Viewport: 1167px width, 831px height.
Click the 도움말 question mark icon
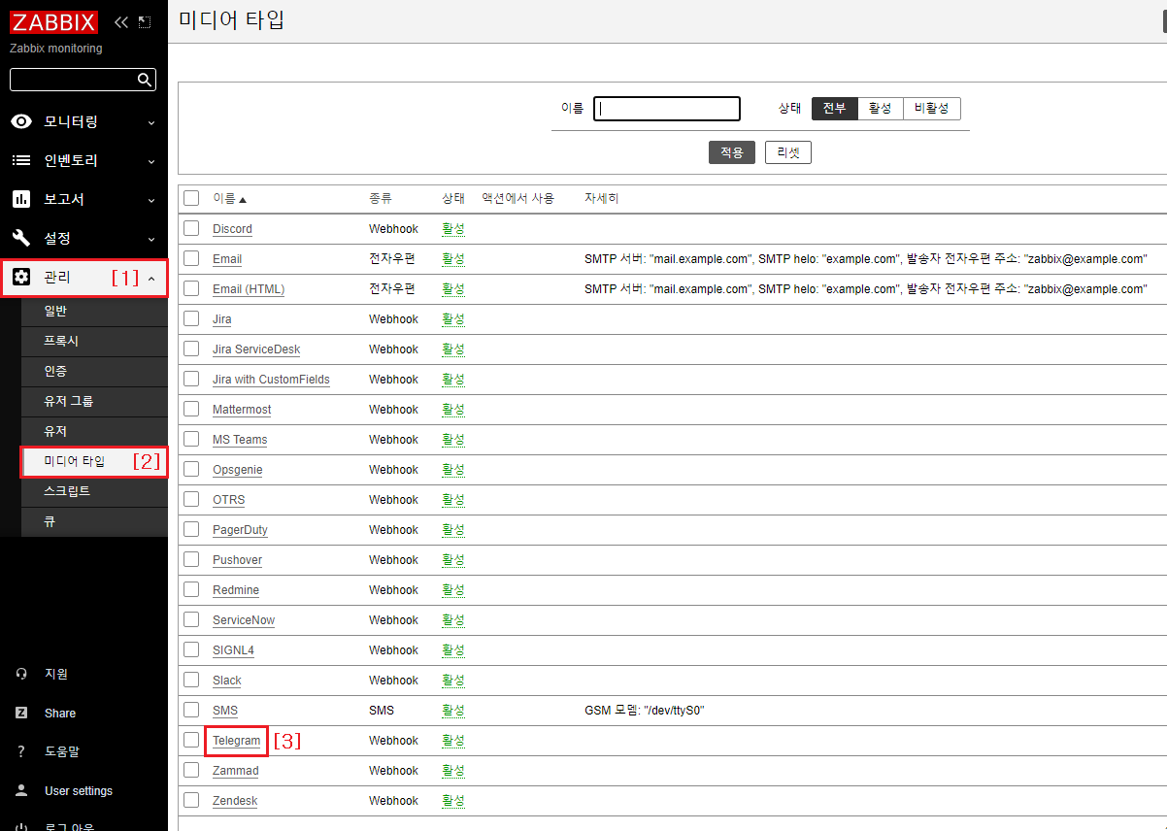pos(21,751)
